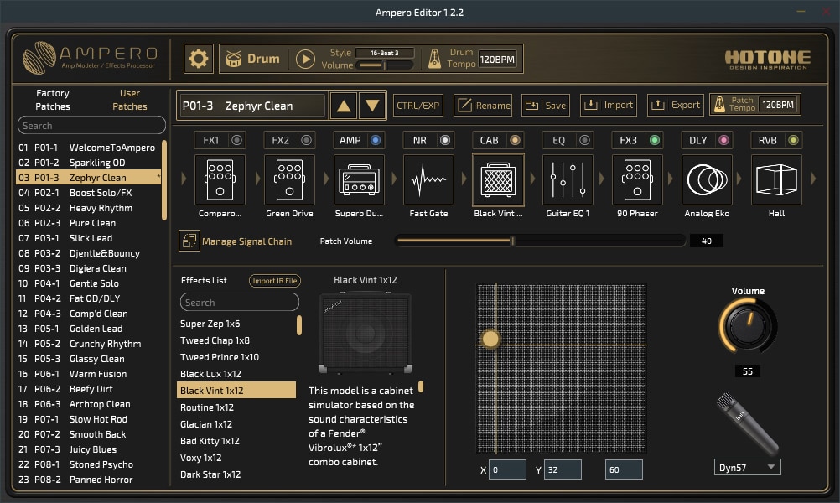Click the mic X position field
The image size is (840, 503).
[507, 469]
